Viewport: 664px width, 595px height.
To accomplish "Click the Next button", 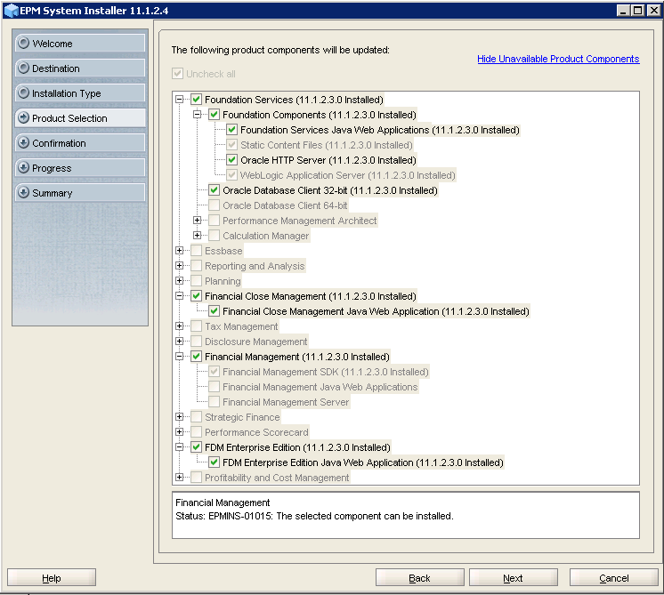I will click(514, 577).
